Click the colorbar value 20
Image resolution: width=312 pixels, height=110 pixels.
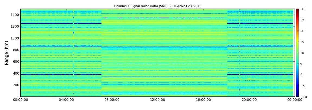tap(302, 31)
